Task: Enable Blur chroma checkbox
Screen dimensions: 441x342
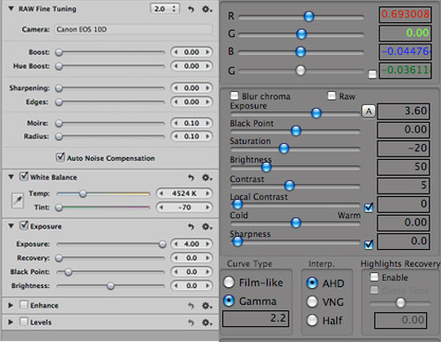Action: tap(235, 95)
